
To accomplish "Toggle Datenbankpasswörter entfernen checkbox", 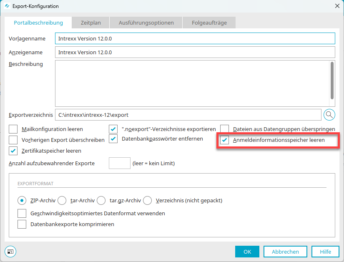I will [113, 139].
